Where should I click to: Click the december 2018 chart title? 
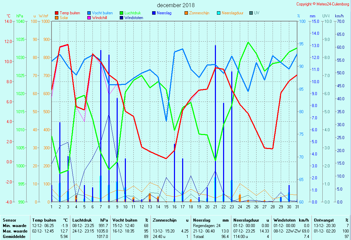pos(176,5)
